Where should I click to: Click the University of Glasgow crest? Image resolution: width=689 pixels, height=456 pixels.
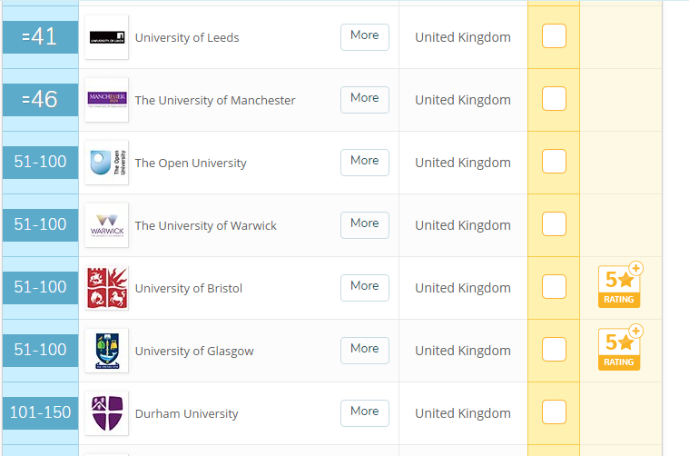tap(106, 351)
